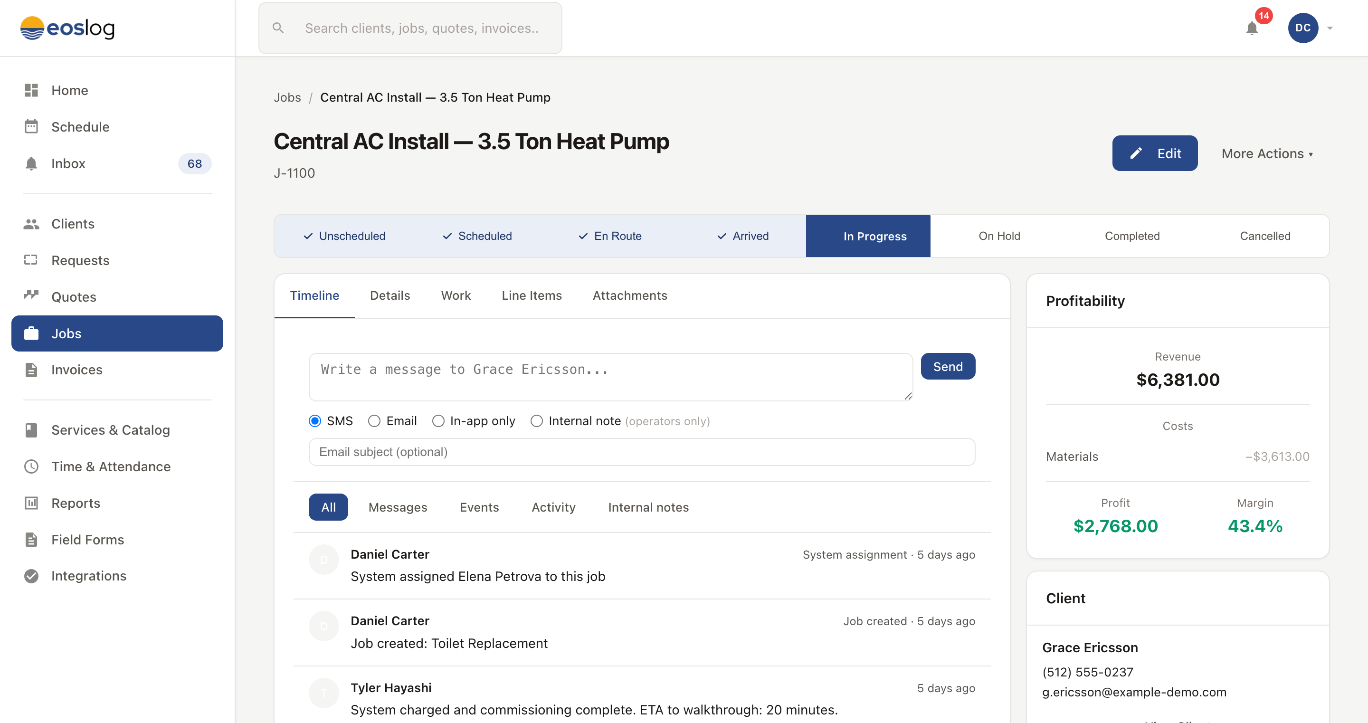
Task: Click the Invoices document icon
Action: (x=31, y=370)
